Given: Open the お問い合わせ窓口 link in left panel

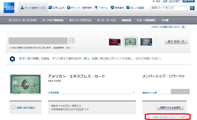Looking at the screenshot, I should [26, 108].
